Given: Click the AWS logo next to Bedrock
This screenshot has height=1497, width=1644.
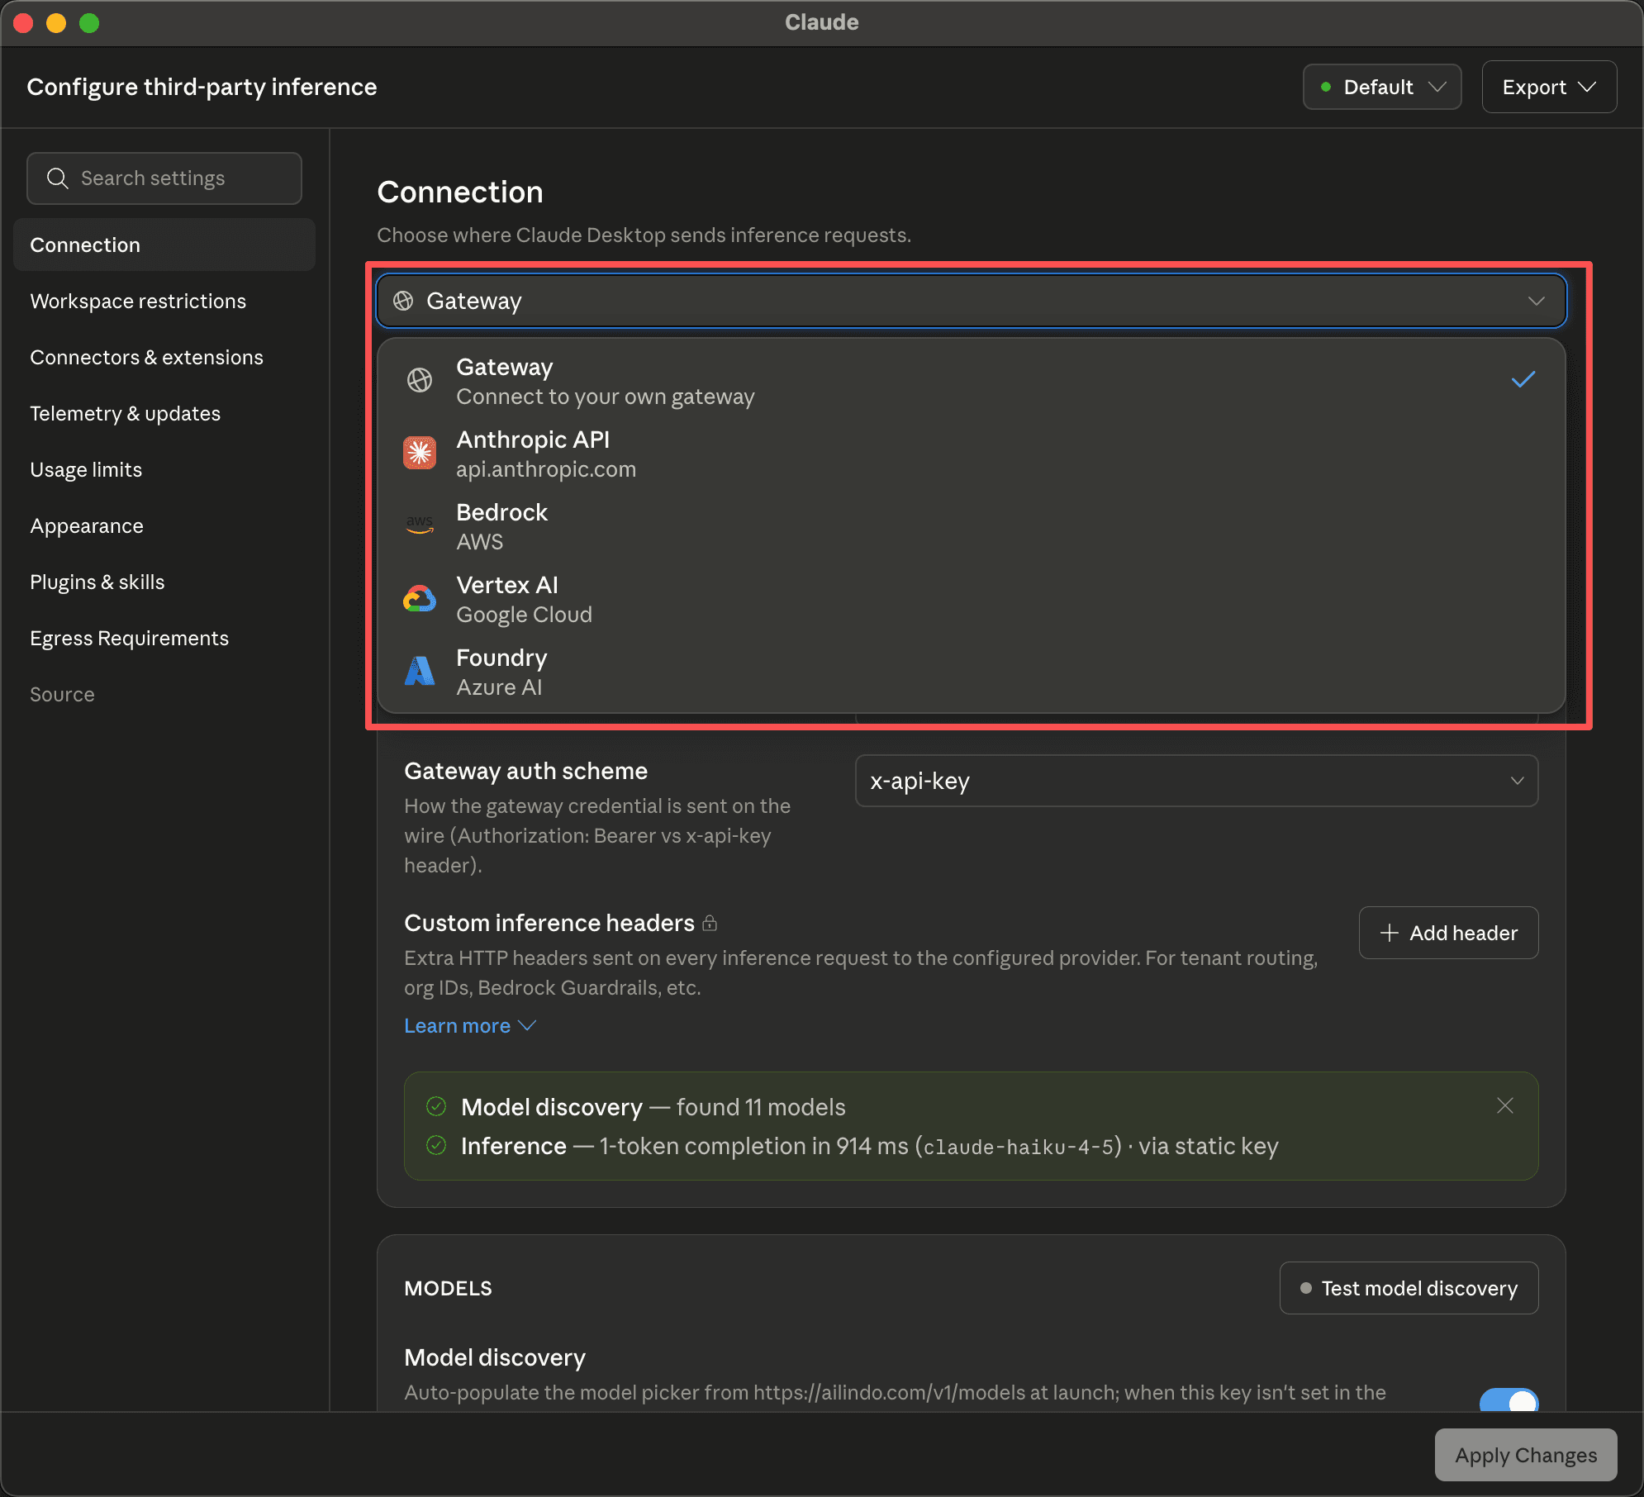Looking at the screenshot, I should click(420, 525).
